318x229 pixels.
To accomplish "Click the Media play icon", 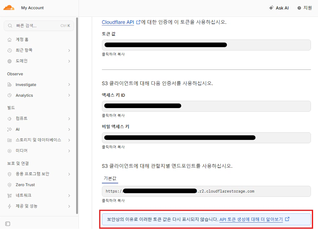I will click(x=10, y=151).
